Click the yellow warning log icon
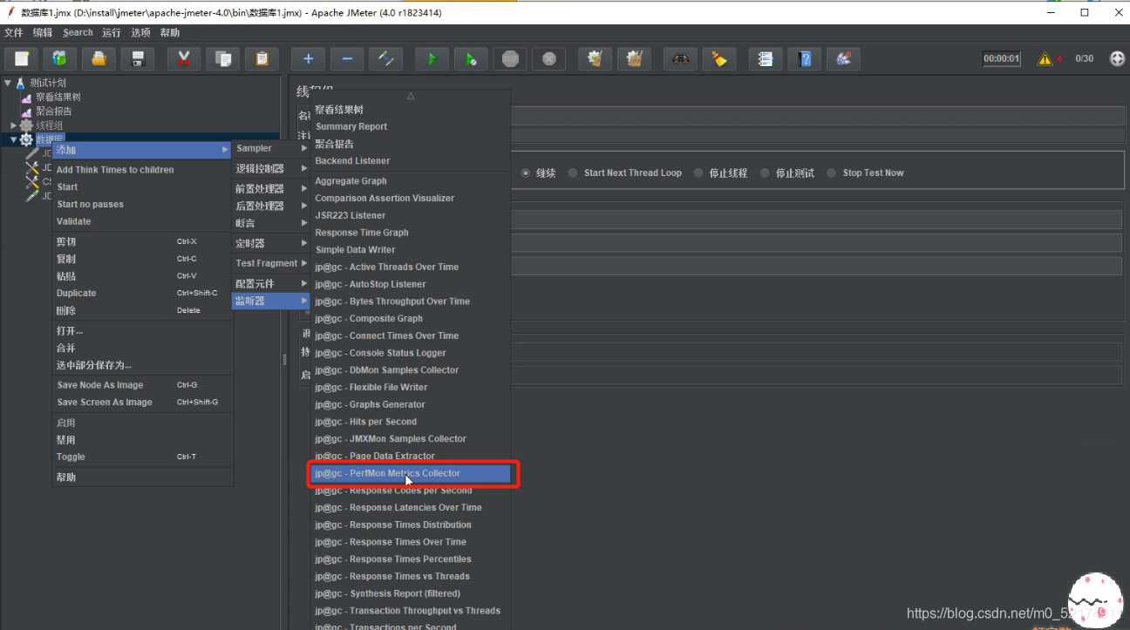Viewport: 1130px width, 630px height. pyautogui.click(x=1045, y=58)
